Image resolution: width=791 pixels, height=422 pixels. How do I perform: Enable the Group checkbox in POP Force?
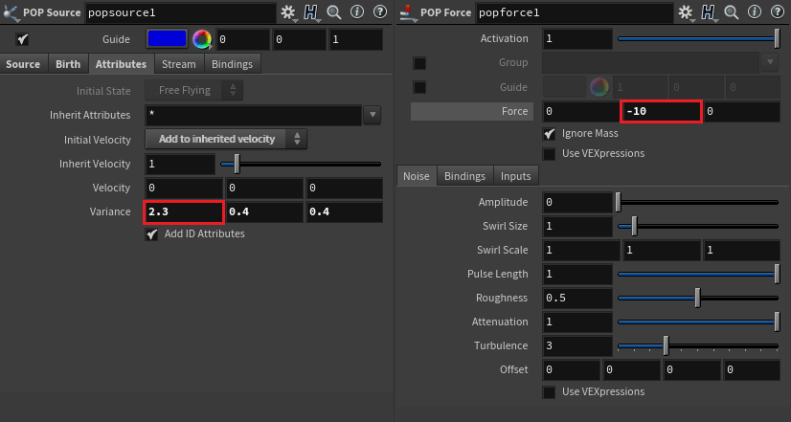419,63
